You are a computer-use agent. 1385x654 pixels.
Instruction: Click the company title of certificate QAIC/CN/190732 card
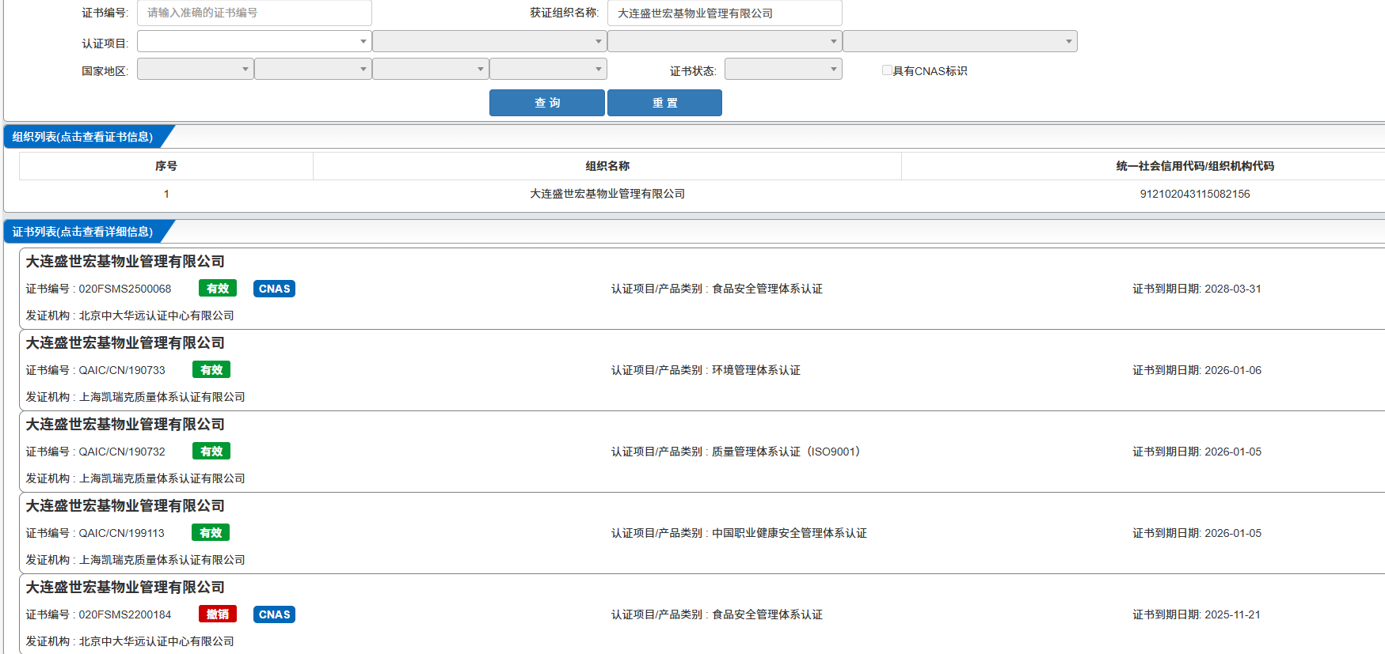(125, 425)
